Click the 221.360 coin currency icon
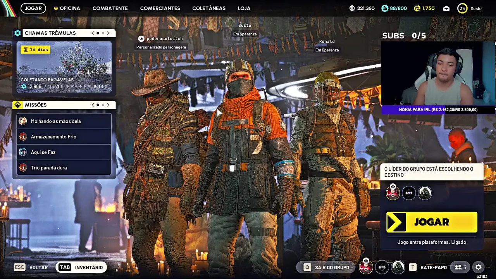The image size is (496, 279). point(352,8)
